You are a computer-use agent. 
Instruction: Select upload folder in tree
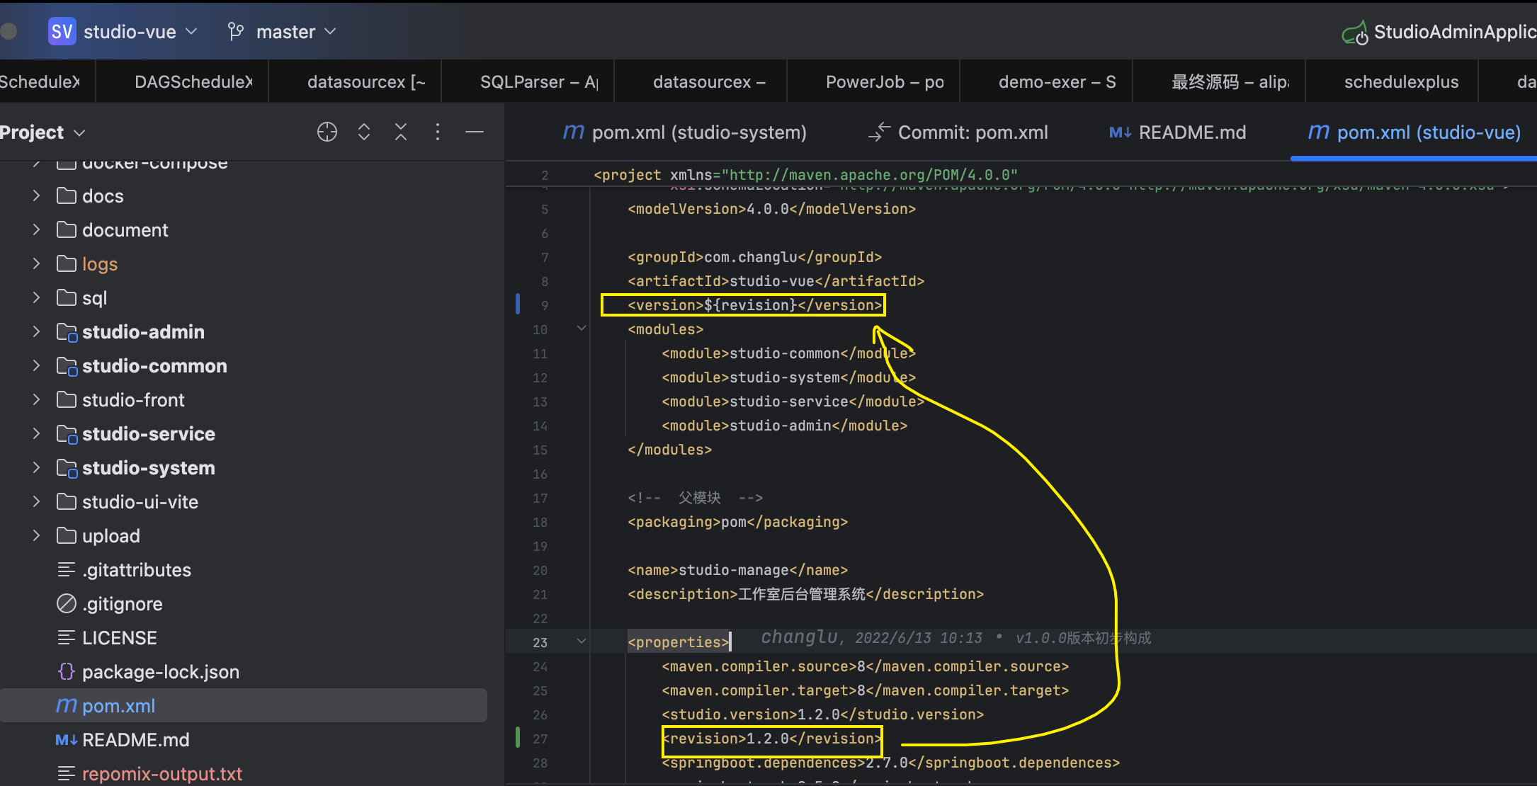[111, 536]
